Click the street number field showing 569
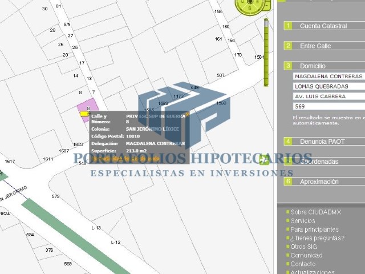The width and height of the screenshot is (365, 274). click(x=329, y=107)
